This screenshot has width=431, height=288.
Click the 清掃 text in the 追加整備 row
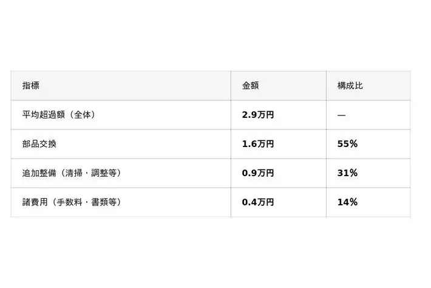coord(73,173)
